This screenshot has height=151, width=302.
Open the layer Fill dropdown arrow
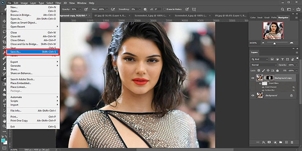click(297, 71)
